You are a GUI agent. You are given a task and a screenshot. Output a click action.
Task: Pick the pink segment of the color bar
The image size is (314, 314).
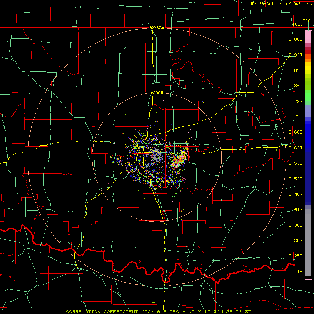[x=308, y=37]
